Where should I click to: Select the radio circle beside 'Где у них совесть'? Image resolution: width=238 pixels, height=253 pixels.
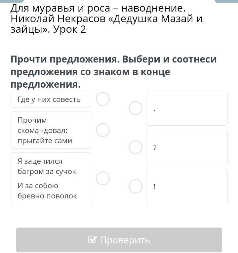pyautogui.click(x=103, y=99)
